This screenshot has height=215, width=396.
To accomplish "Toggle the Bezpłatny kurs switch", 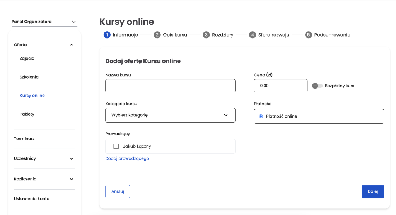I will coord(317,86).
